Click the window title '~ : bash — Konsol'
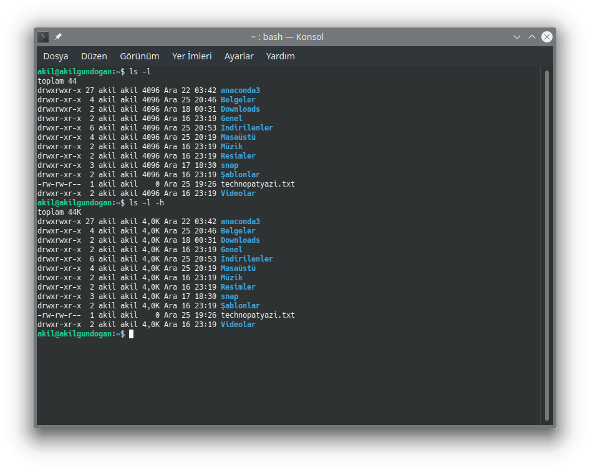Viewport: 590px width, 470px height. (x=288, y=37)
